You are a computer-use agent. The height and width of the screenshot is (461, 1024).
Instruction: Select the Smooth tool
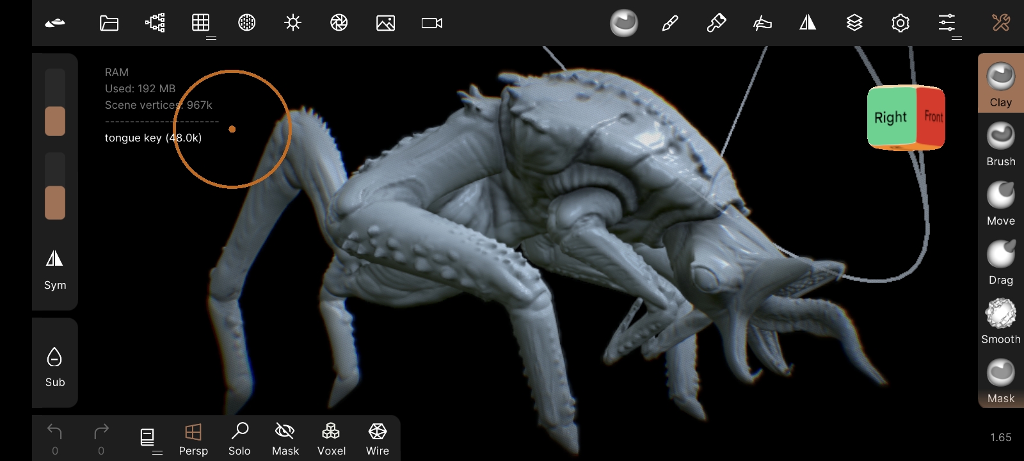coord(1001,321)
